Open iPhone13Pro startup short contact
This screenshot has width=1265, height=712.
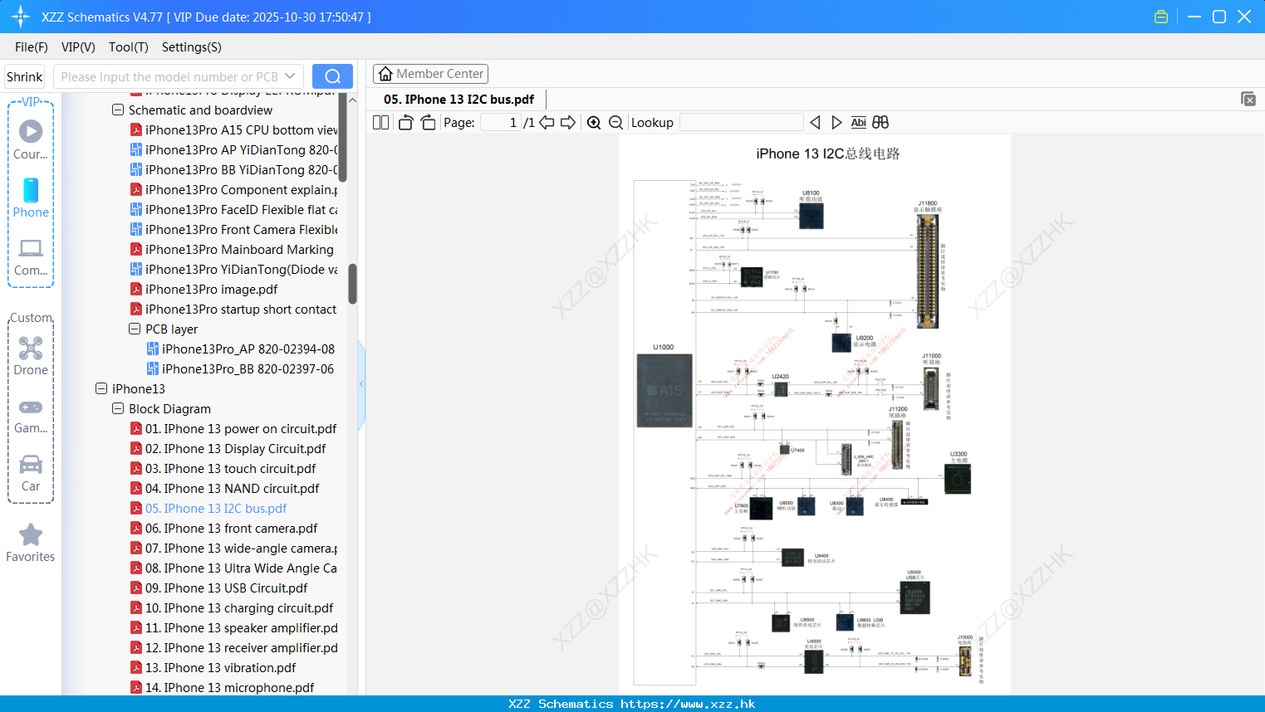pos(234,309)
